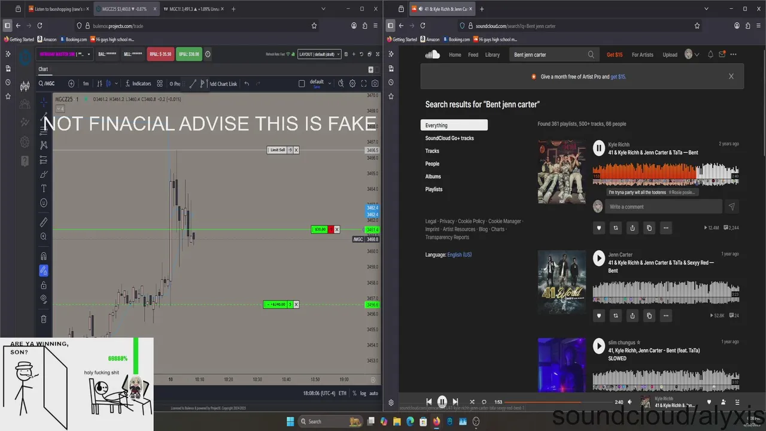The height and width of the screenshot is (431, 766).
Task: Like the Jenn Carter Bent track
Action: [599, 315]
